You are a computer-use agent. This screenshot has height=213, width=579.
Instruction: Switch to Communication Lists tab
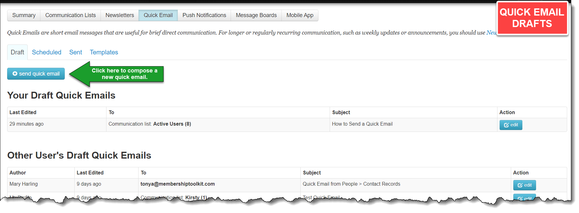70,15
